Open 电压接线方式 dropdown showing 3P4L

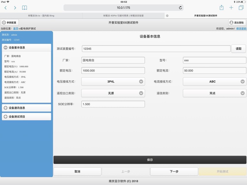[x=113, y=82]
